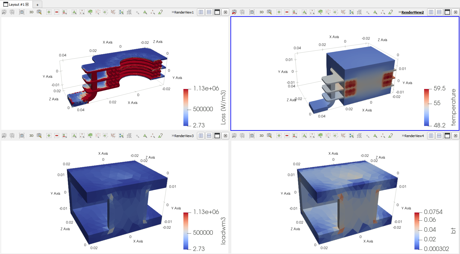
Task: Select Cells On surface in RenderView4
Action: pyautogui.click(x=304, y=136)
